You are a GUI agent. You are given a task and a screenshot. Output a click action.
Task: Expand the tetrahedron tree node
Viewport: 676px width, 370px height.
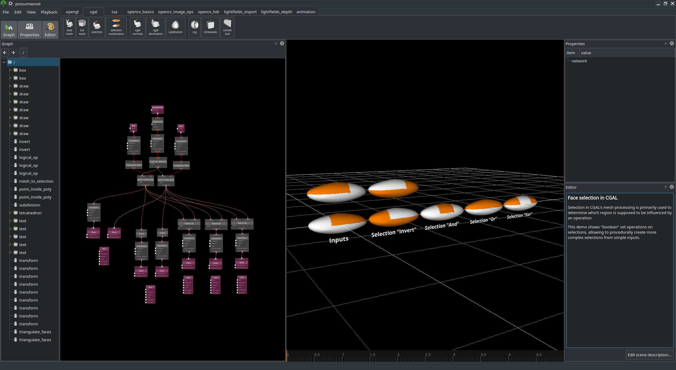[10, 213]
